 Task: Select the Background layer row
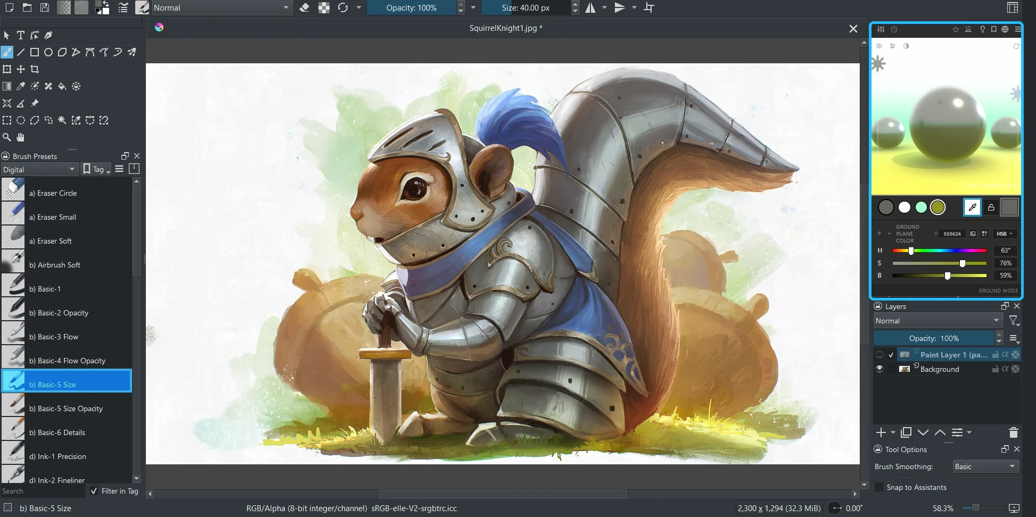click(x=947, y=369)
